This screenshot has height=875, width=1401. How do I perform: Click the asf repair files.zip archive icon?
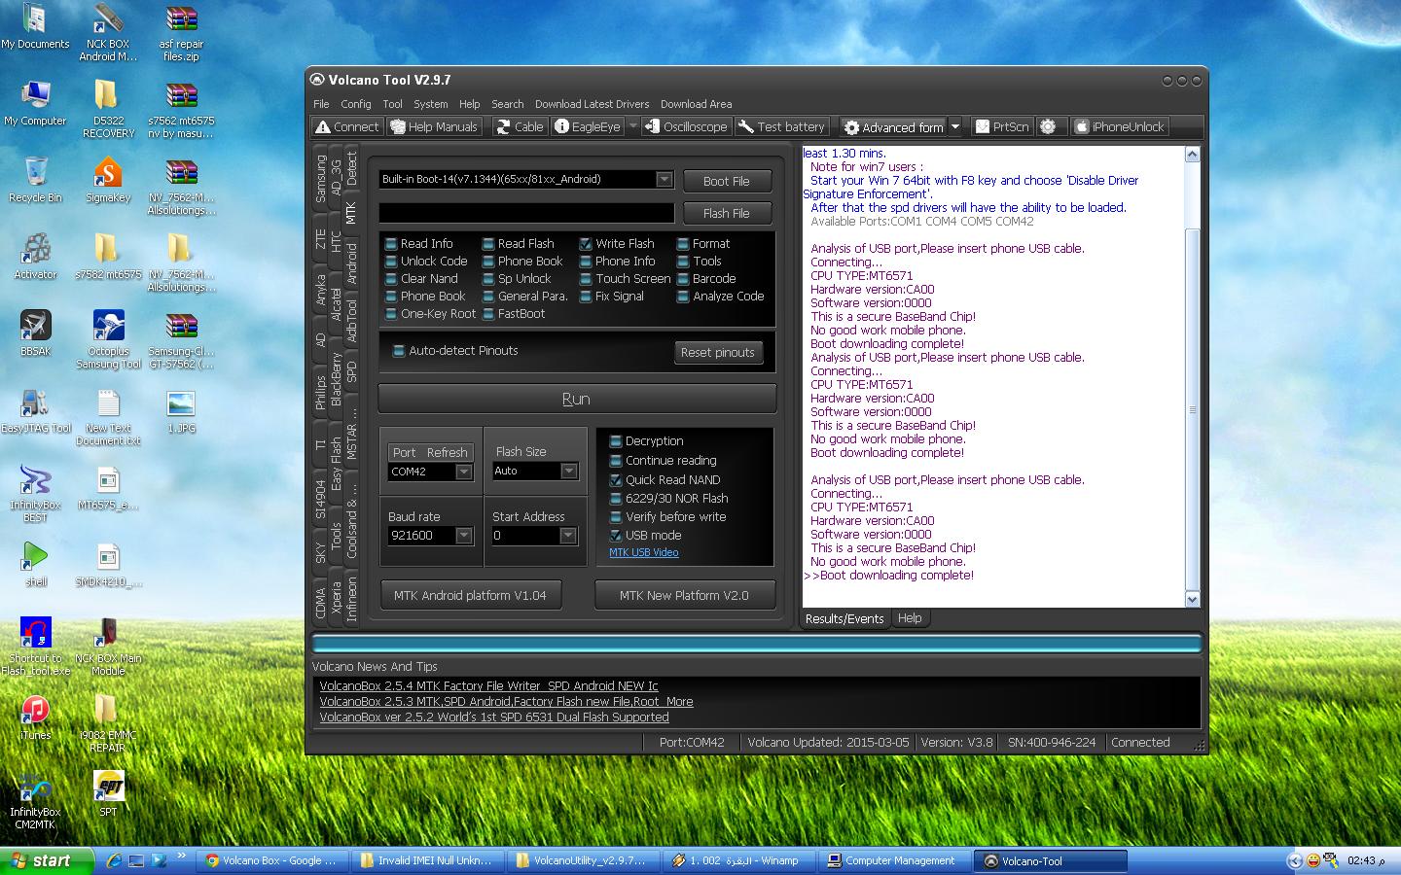click(181, 34)
